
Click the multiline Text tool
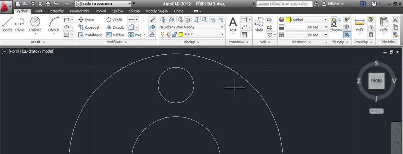tap(233, 24)
